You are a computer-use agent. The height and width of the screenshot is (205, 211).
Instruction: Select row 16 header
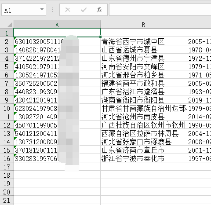(x=7, y=158)
